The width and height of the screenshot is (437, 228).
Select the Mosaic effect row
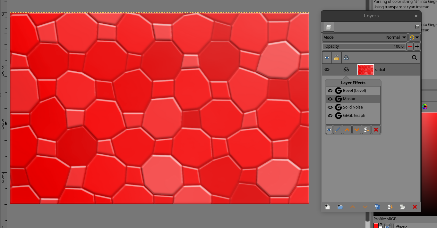pos(353,99)
